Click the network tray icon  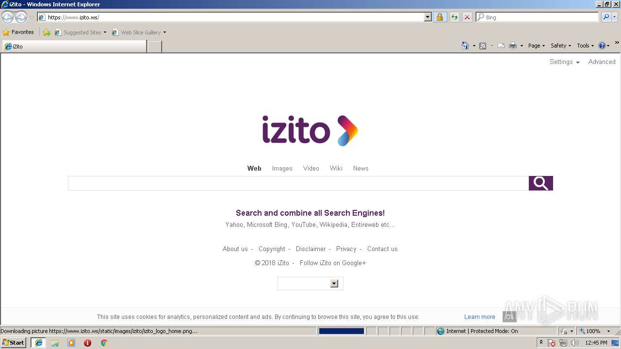tap(563, 343)
